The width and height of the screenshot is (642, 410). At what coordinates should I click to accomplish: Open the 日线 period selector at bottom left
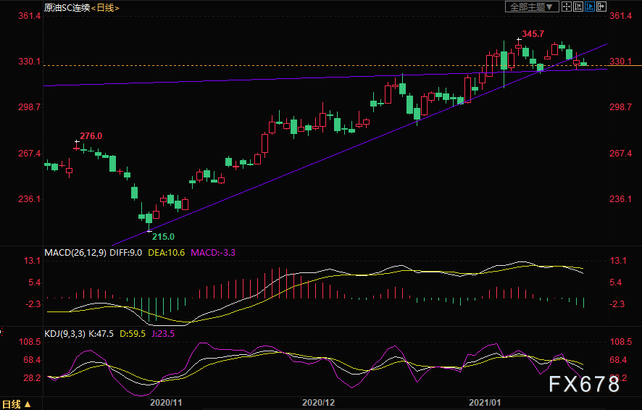point(17,404)
